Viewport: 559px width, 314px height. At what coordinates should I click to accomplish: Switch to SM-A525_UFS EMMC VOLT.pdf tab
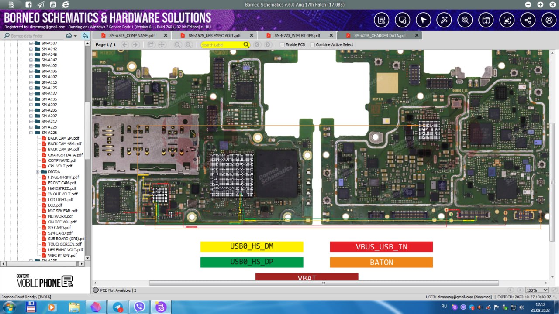(214, 36)
